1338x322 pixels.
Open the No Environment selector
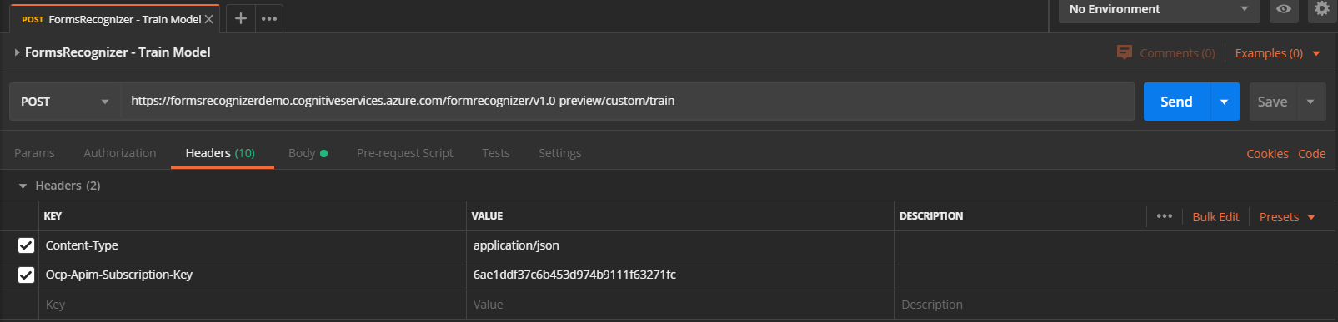[x=1159, y=10]
